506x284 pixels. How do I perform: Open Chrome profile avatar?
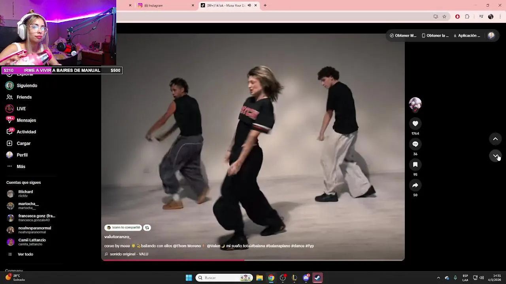click(x=491, y=17)
